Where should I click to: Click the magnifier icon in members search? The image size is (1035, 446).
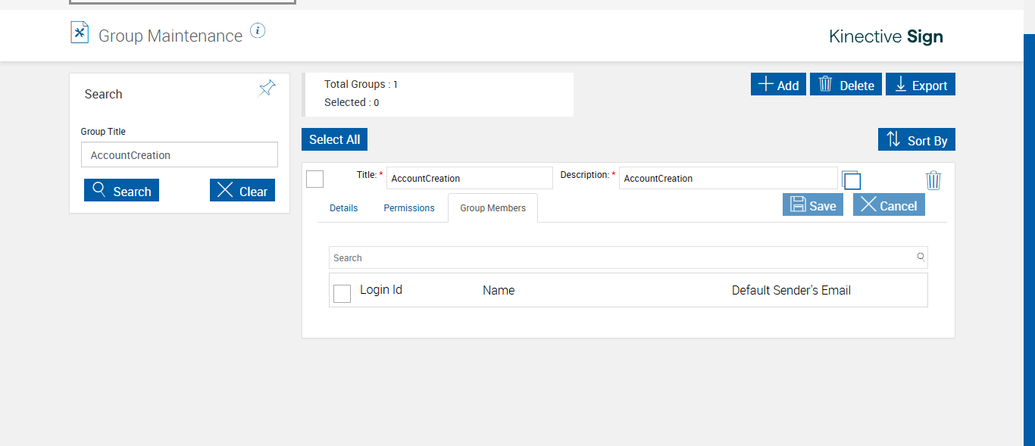point(921,257)
